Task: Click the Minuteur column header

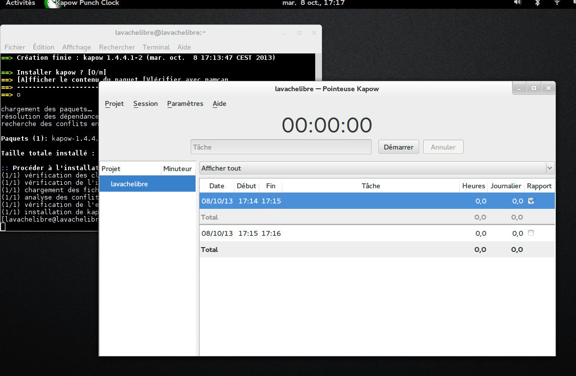Action: [178, 169]
